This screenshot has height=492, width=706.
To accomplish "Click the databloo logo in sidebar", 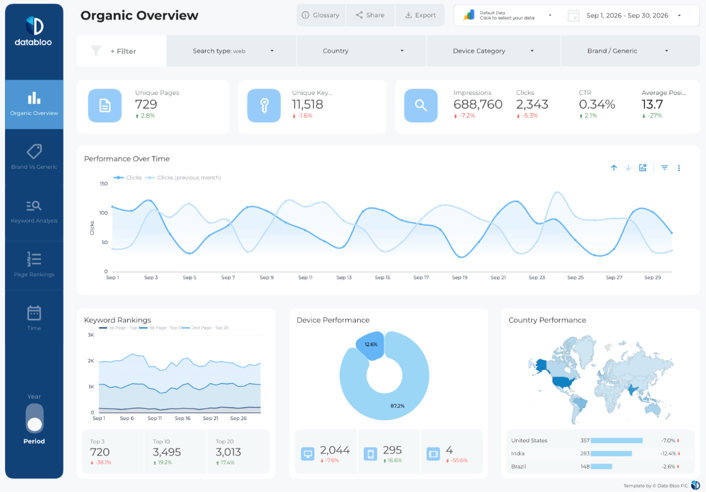I will (34, 32).
